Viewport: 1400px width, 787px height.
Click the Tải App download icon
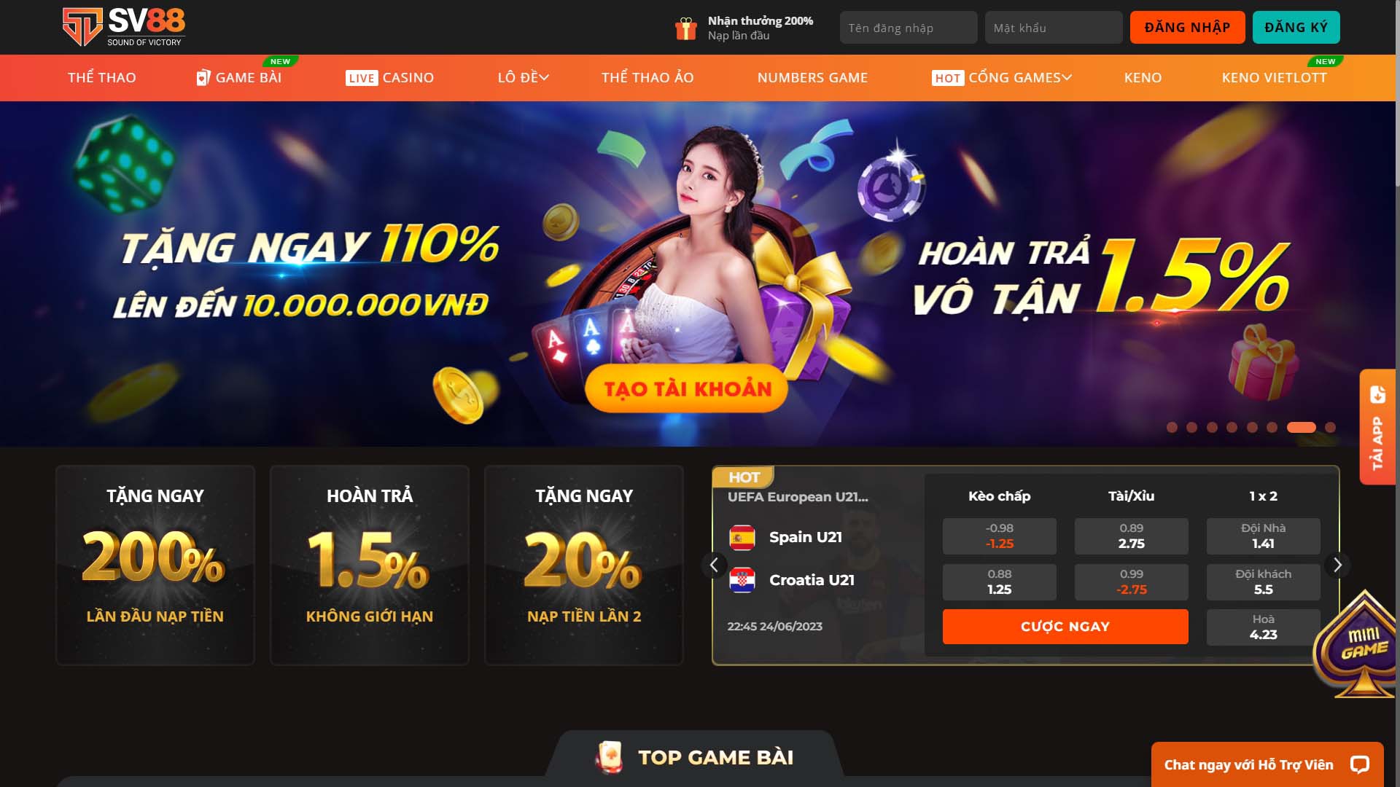1377,395
